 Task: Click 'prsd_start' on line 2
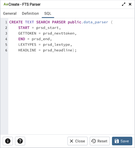coord(48,28)
